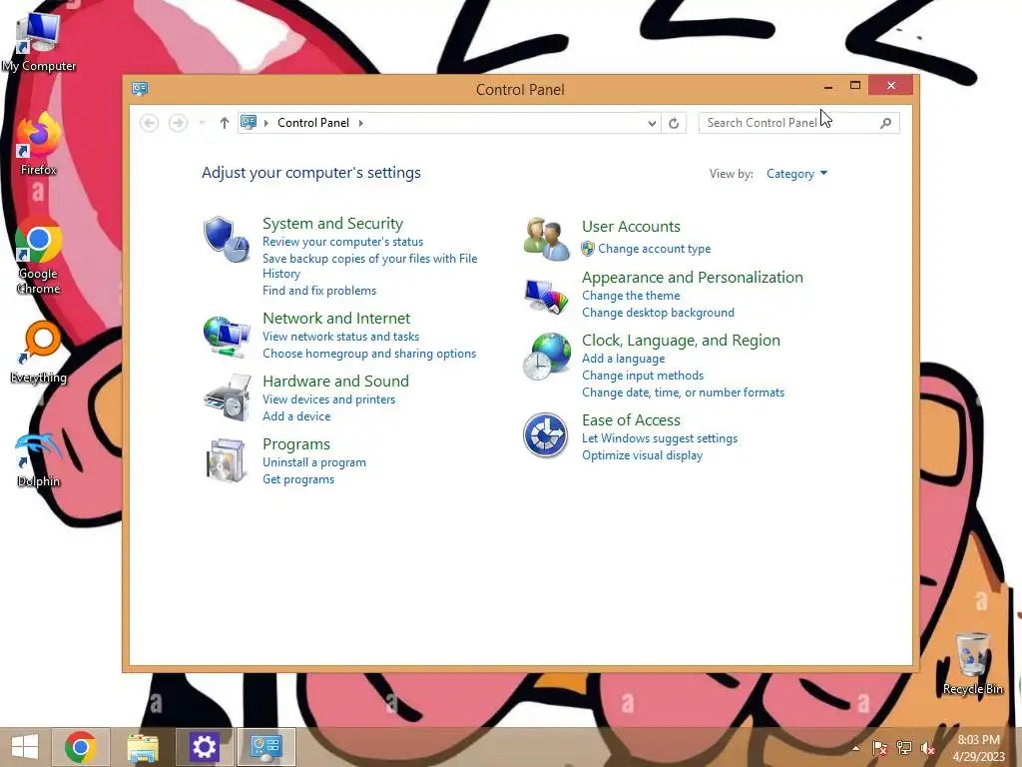Viewport: 1022px width, 767px height.
Task: Open Chrome from the taskbar
Action: pyautogui.click(x=80, y=747)
